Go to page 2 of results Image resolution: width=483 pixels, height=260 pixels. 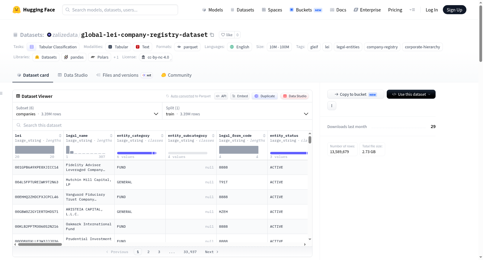point(149,252)
